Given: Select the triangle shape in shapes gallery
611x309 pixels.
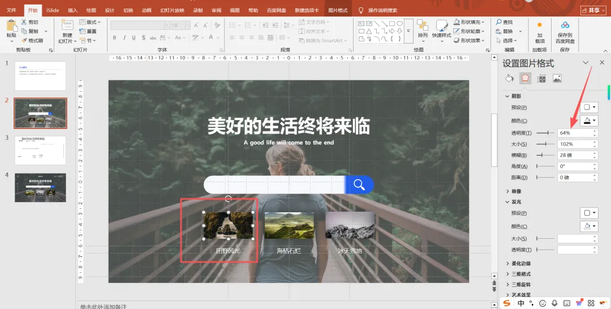Looking at the screenshot, I should click(x=369, y=31).
